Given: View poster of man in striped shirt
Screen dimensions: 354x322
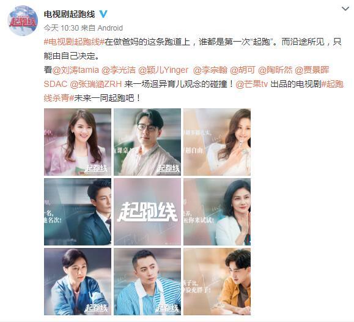Looking at the screenshot, I should tap(147, 282).
